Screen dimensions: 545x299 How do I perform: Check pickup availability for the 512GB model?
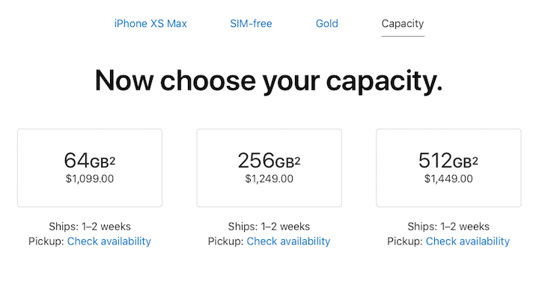click(x=468, y=241)
